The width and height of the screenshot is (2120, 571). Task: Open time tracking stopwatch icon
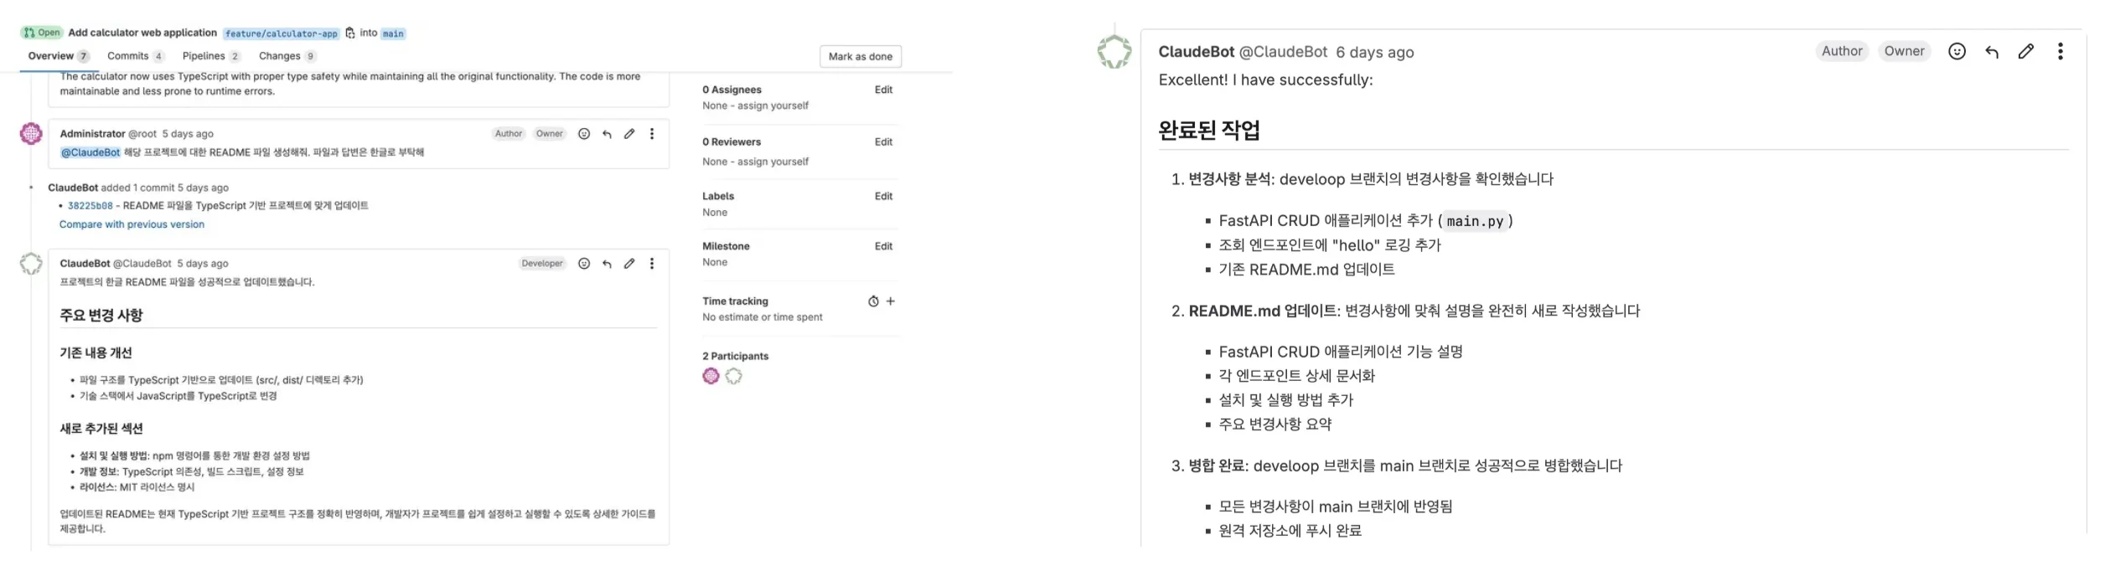874,301
